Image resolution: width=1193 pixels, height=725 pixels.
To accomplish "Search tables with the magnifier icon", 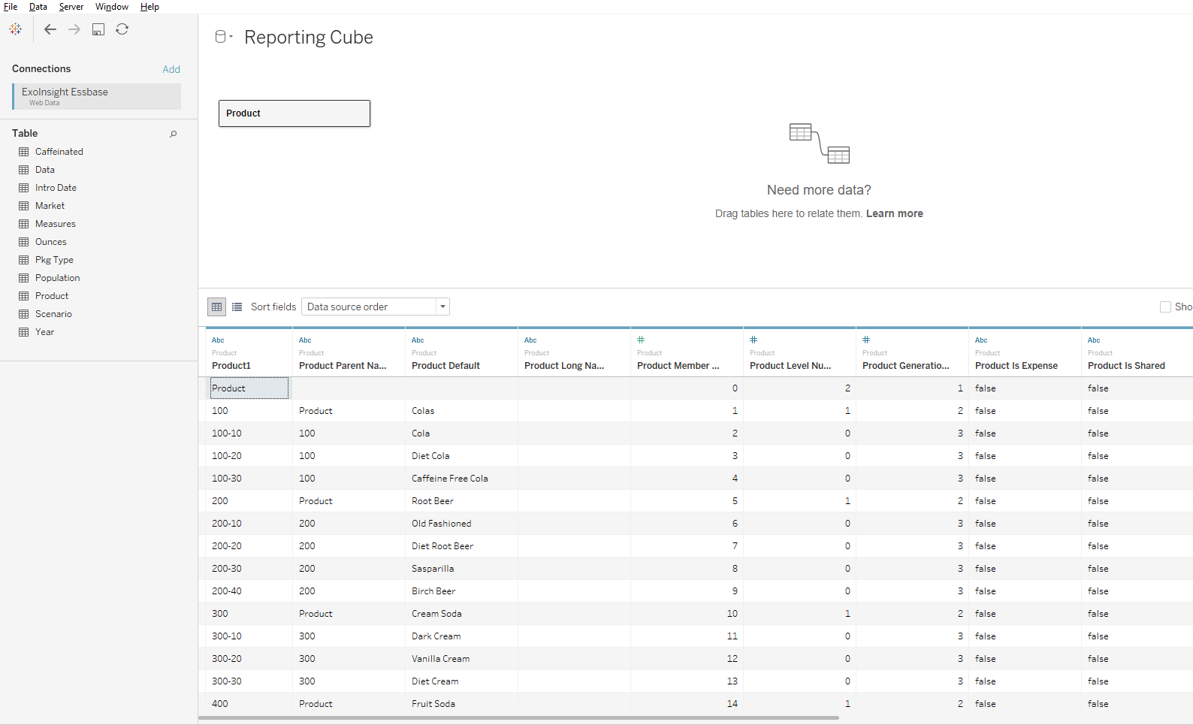I will click(174, 134).
